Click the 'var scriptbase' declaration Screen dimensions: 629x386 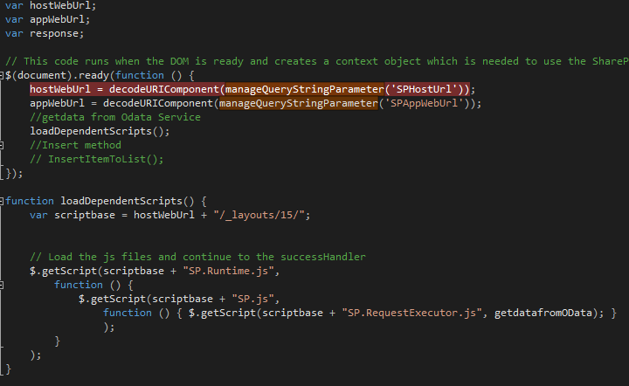pyautogui.click(x=73, y=215)
